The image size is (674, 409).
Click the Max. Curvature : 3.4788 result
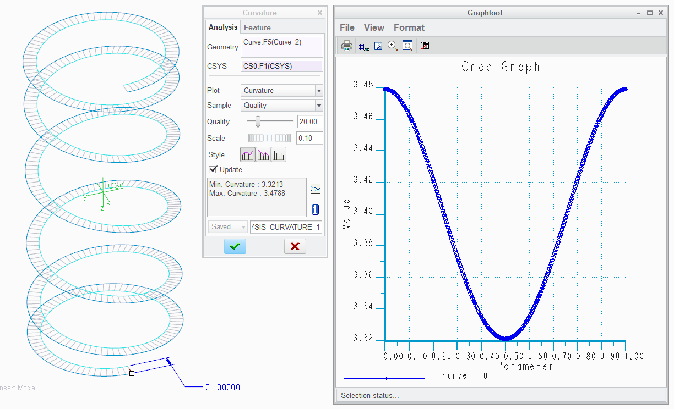[247, 194]
